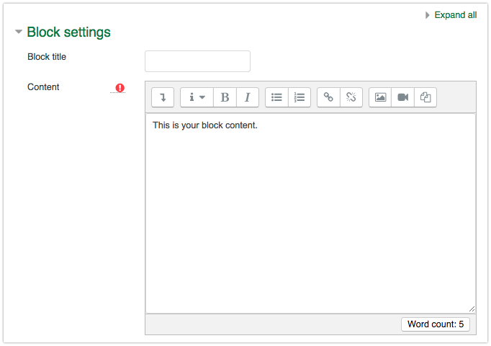Toggle italic formatting
The height and width of the screenshot is (346, 491).
coord(247,97)
